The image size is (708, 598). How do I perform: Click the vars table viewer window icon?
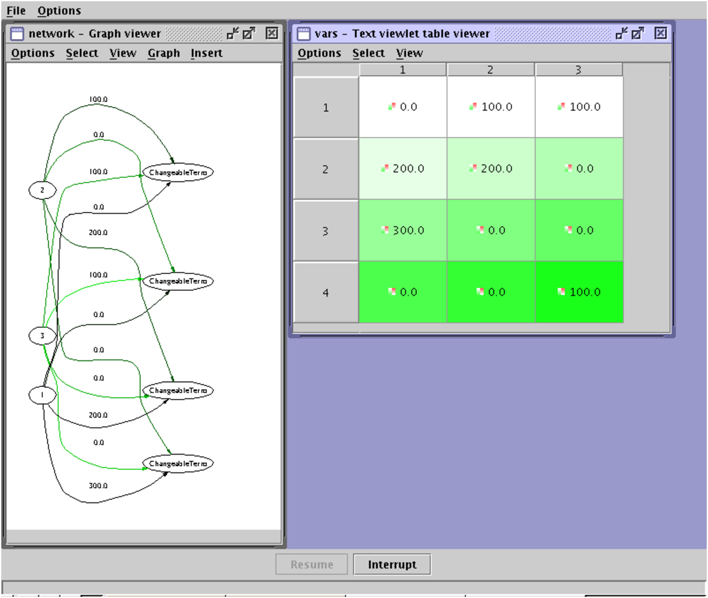(x=305, y=33)
